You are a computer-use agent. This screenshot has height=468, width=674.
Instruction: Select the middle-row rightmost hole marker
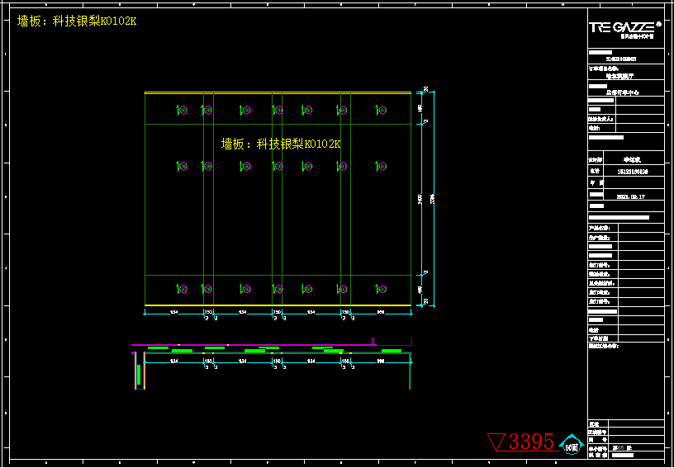coord(382,166)
